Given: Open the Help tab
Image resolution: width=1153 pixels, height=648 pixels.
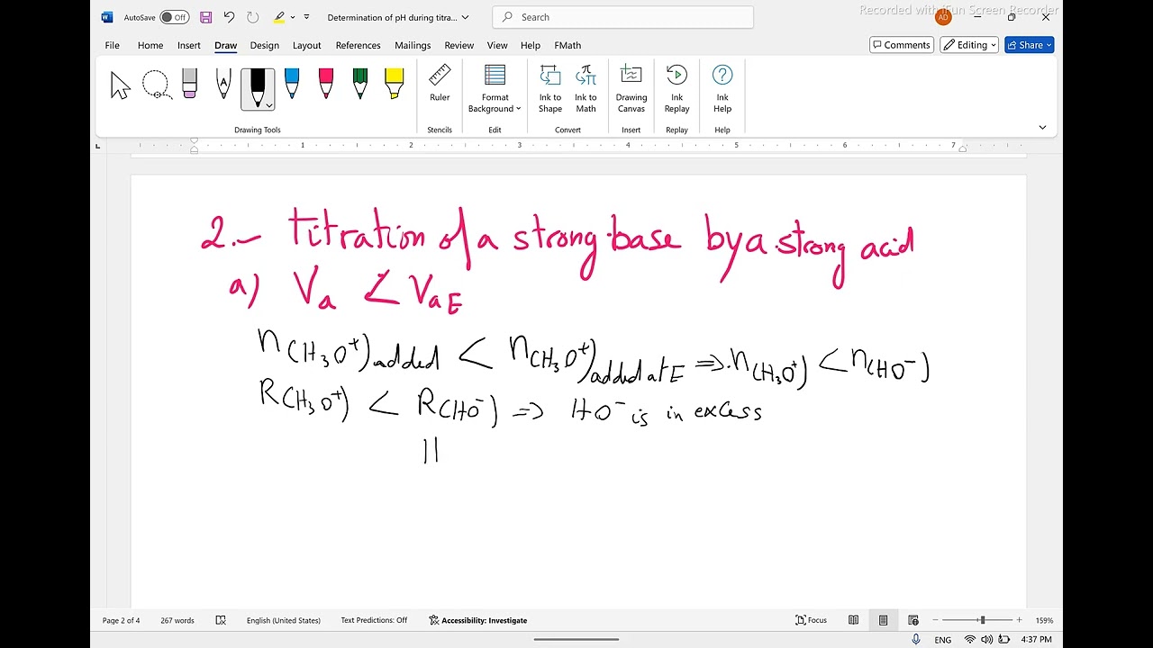Looking at the screenshot, I should (531, 45).
